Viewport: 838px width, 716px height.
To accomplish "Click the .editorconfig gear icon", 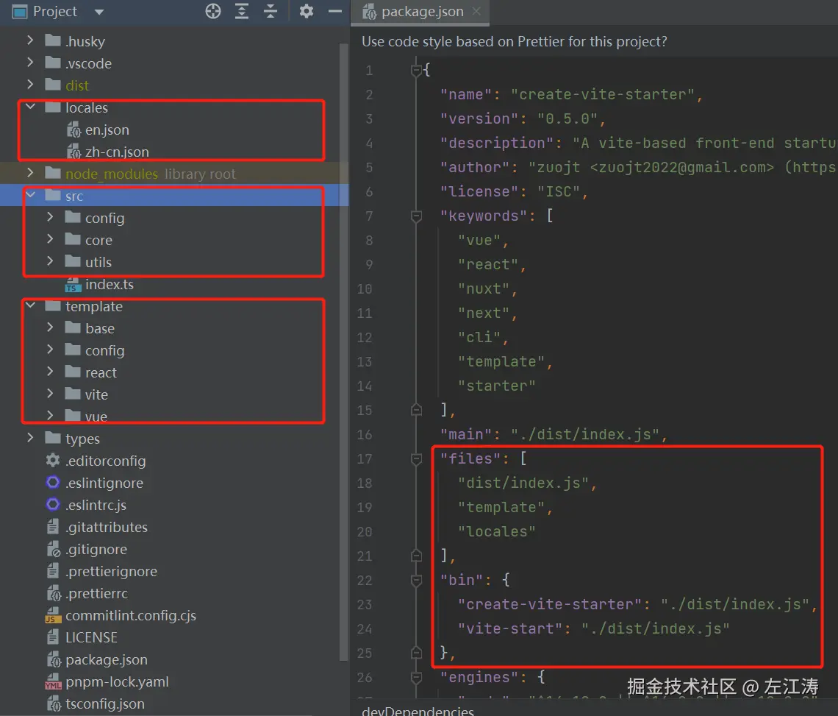I will point(53,460).
